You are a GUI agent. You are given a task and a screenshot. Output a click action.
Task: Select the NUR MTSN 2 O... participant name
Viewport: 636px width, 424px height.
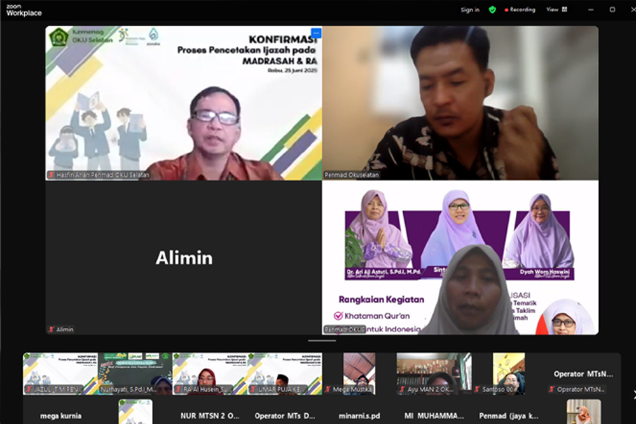tap(210, 416)
